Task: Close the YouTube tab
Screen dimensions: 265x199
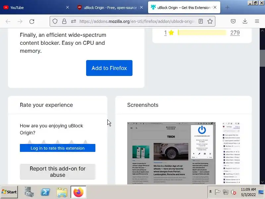Action: pos(68,7)
